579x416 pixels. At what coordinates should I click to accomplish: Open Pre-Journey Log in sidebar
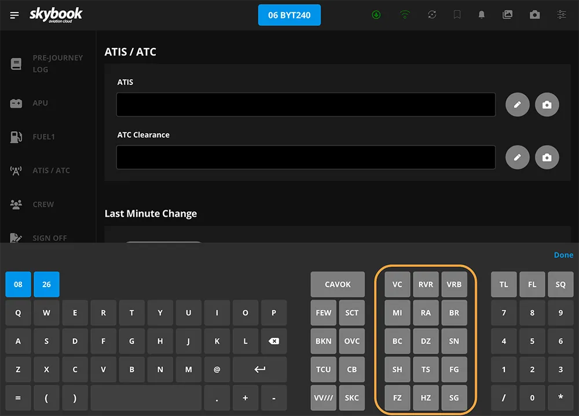57,64
